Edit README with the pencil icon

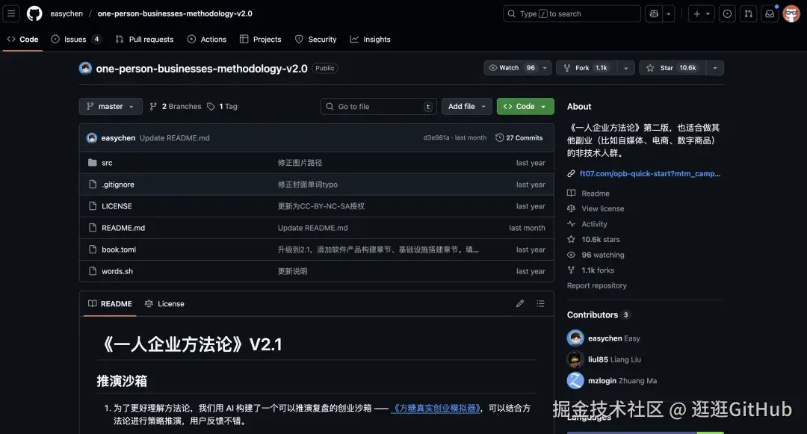pyautogui.click(x=520, y=304)
